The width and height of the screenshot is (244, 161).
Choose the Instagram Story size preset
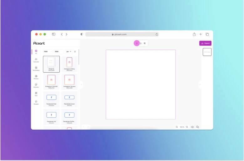coord(69,64)
